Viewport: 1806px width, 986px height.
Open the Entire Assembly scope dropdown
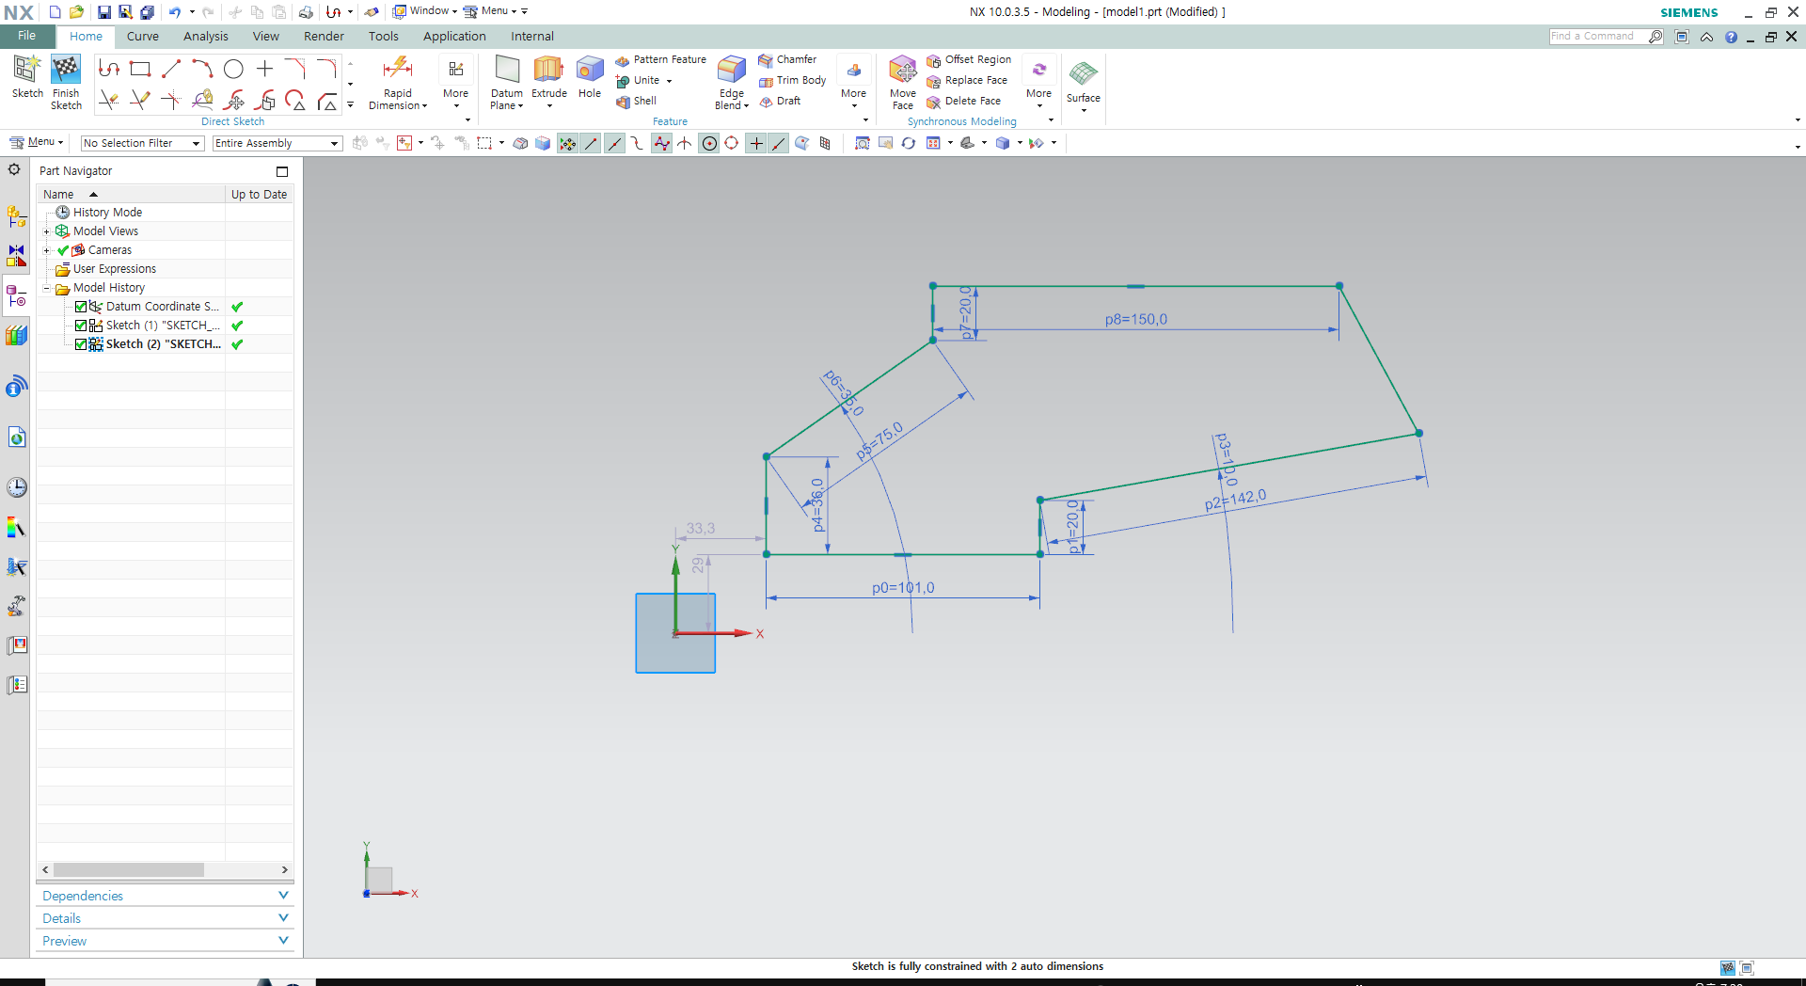tap(277, 143)
